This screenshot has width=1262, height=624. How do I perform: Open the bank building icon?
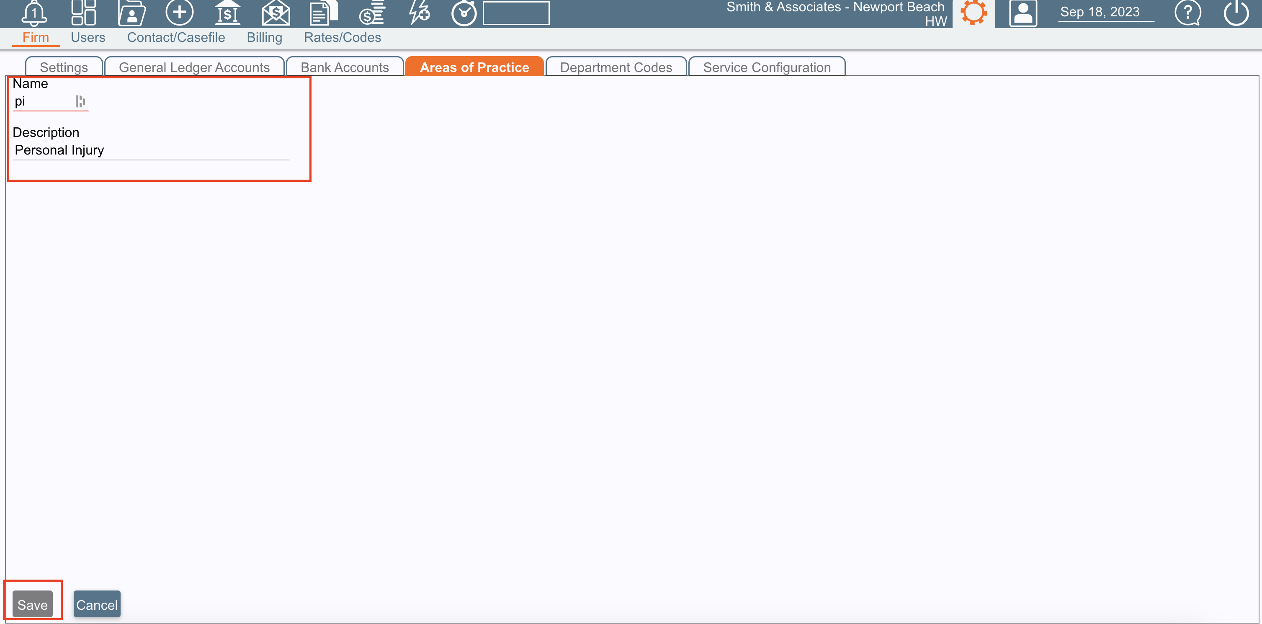point(228,12)
